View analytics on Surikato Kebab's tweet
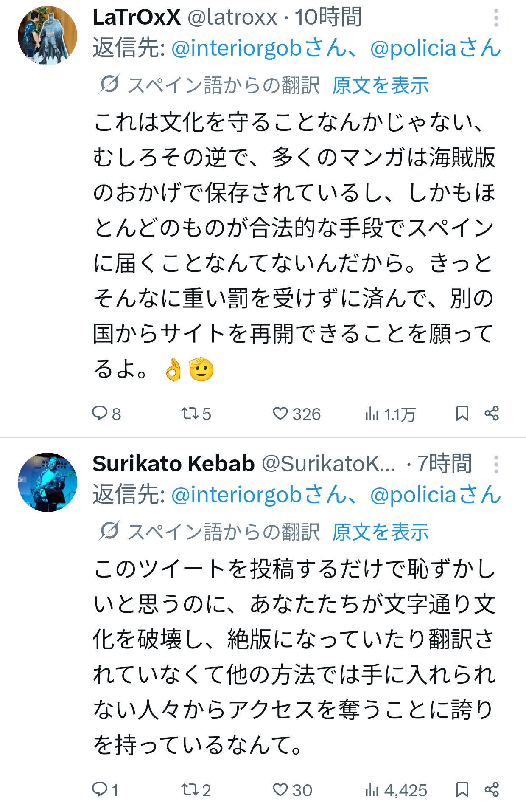Screen dimensions: 526x803 (x=372, y=789)
